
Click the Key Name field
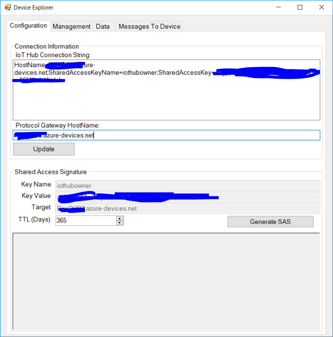coord(188,186)
